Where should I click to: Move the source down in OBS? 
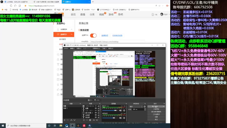[x=97, y=120]
